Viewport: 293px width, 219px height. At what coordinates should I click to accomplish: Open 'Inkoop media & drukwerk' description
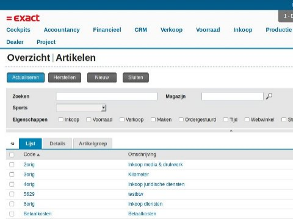(x=155, y=165)
